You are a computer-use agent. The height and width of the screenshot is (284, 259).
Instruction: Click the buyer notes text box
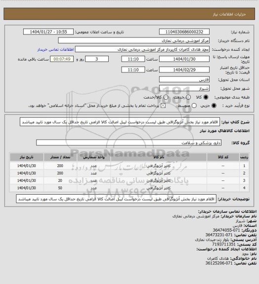[x=116, y=199]
